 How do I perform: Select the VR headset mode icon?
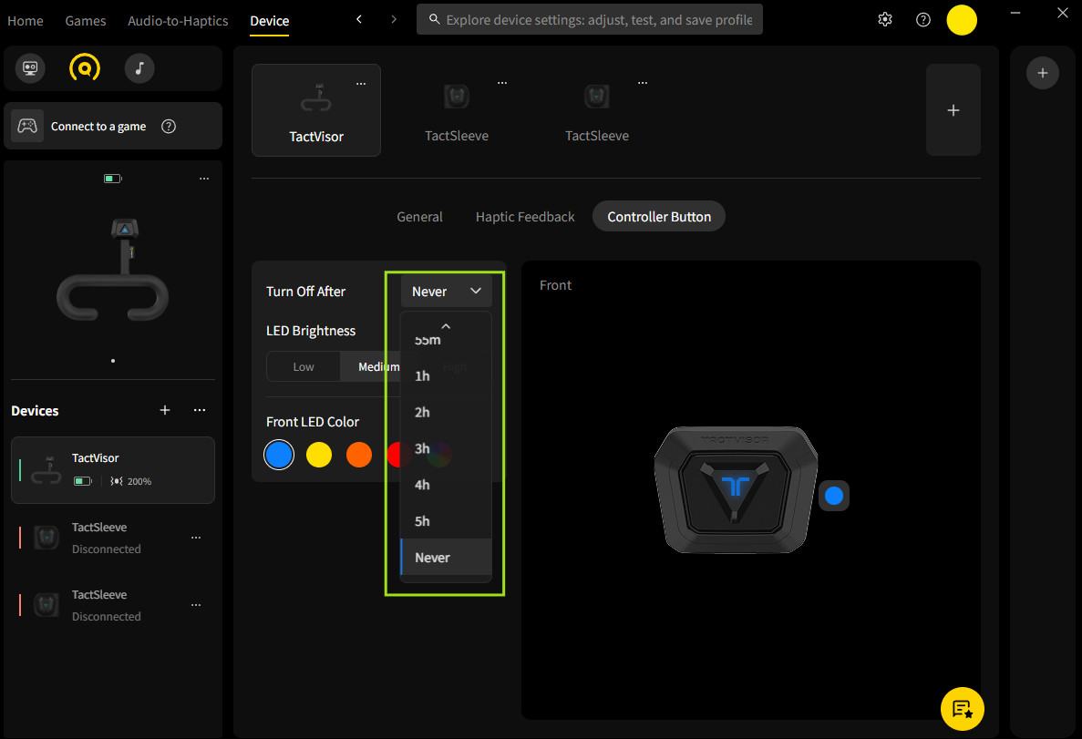coord(30,68)
